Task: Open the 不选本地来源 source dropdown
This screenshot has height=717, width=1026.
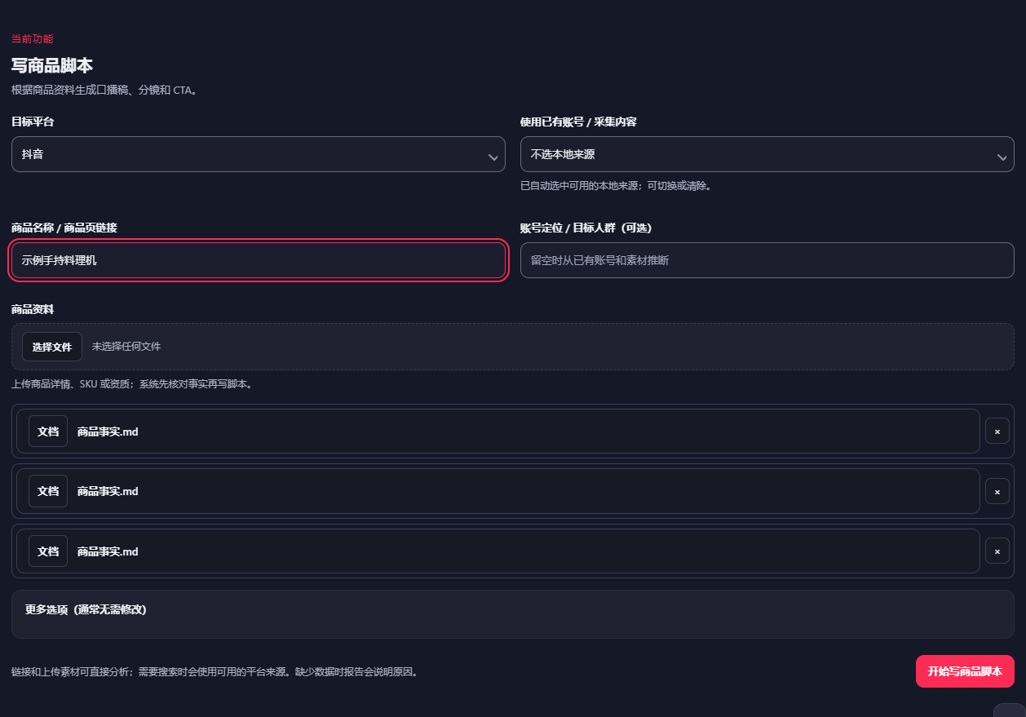Action: (x=767, y=154)
